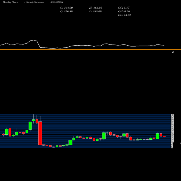Click the price axis labels beside the candles
The image size is (181, 181).
click(172, 131)
